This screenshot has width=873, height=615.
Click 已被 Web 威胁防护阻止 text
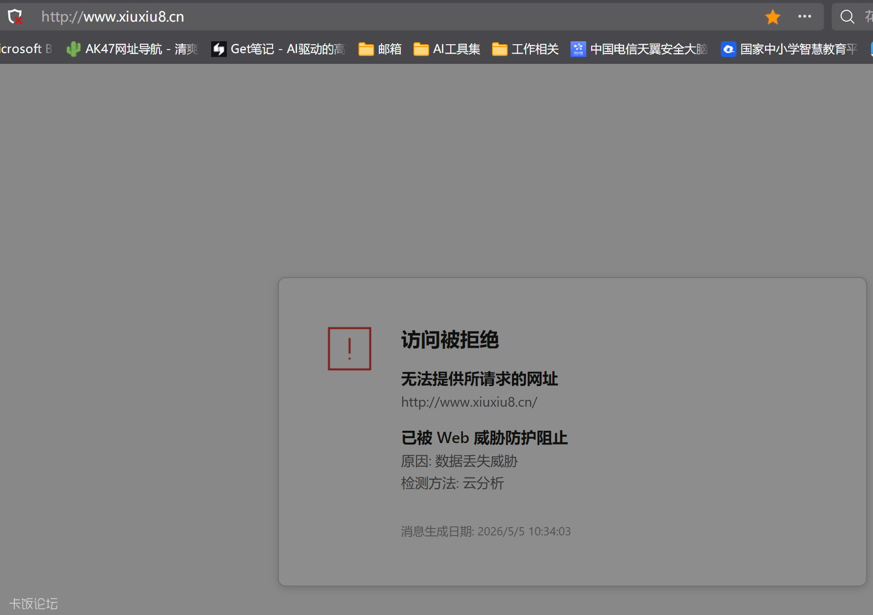pos(484,437)
